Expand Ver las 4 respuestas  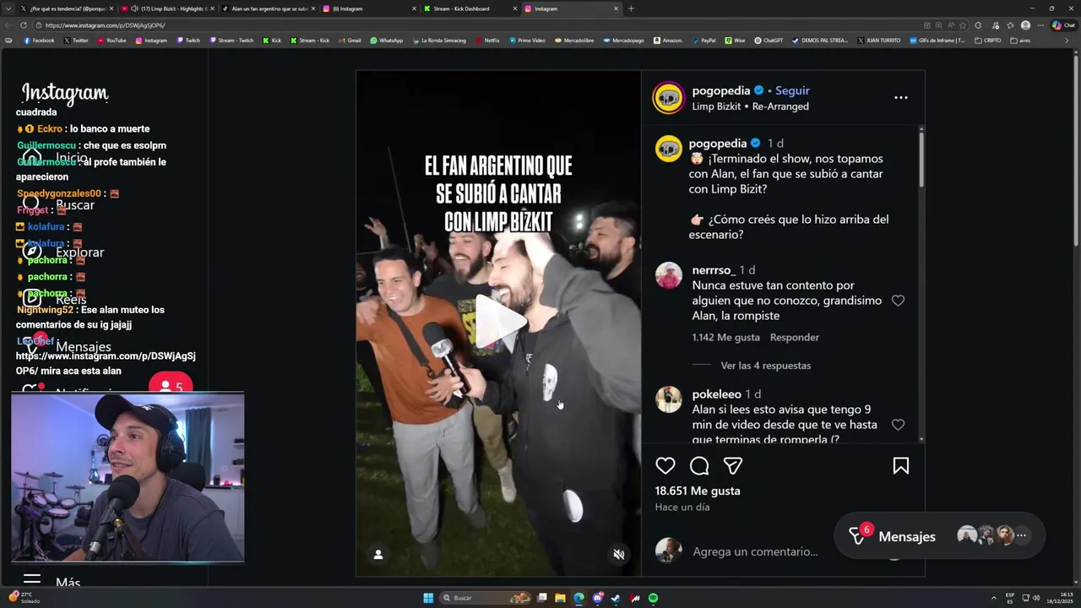(765, 366)
